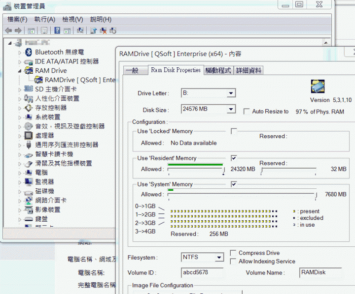Expand 系統裝置 node
This screenshot has height=294, width=355.
(20, 118)
